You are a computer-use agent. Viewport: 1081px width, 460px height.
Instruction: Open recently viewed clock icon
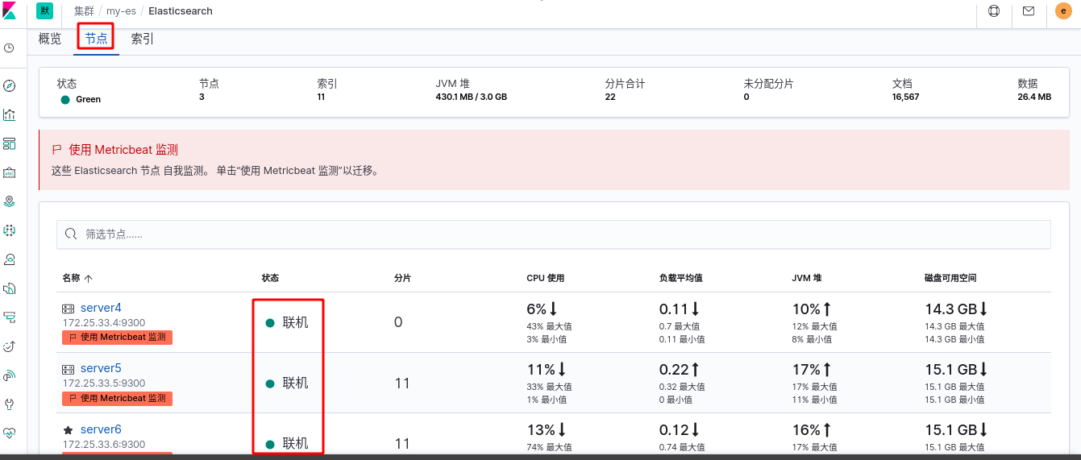point(9,48)
